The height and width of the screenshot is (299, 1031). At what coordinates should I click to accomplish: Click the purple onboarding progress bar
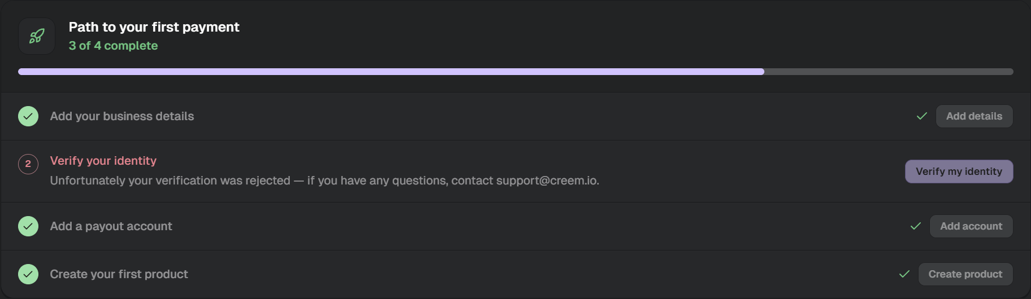click(391, 72)
